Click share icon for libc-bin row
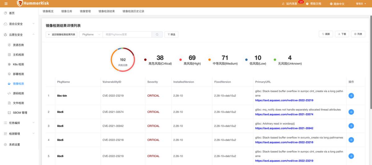This screenshot has width=372, height=165. point(351,96)
